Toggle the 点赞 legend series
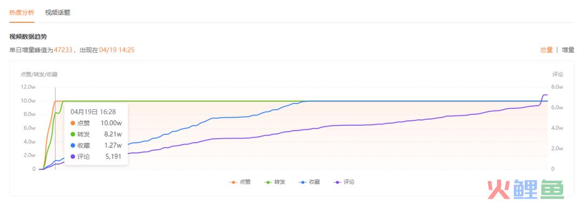Viewport: 577px width, 202px height. click(x=240, y=182)
